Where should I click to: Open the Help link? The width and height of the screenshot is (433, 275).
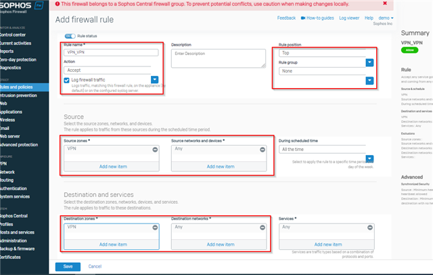(x=369, y=18)
